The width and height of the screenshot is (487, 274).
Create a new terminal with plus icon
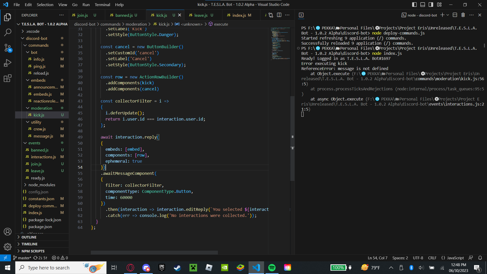442,15
